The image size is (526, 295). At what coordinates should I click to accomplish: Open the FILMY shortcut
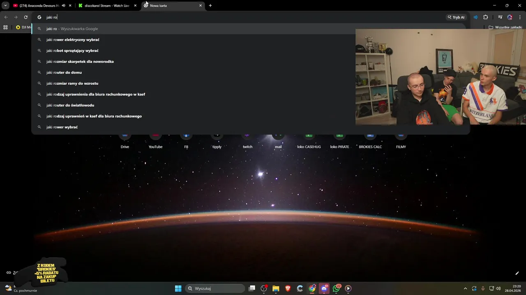(x=401, y=141)
